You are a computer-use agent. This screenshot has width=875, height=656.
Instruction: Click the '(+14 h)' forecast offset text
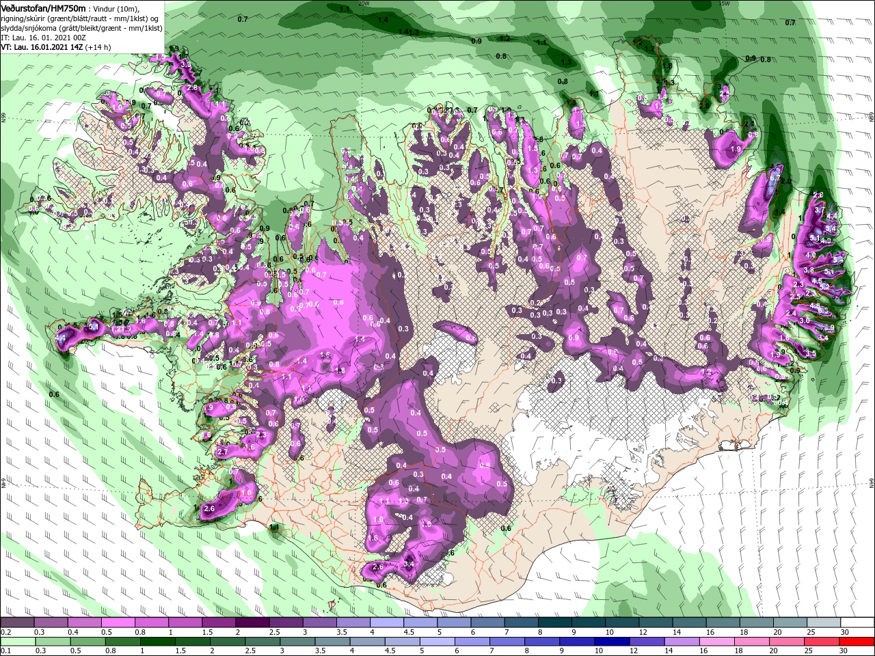coord(98,47)
